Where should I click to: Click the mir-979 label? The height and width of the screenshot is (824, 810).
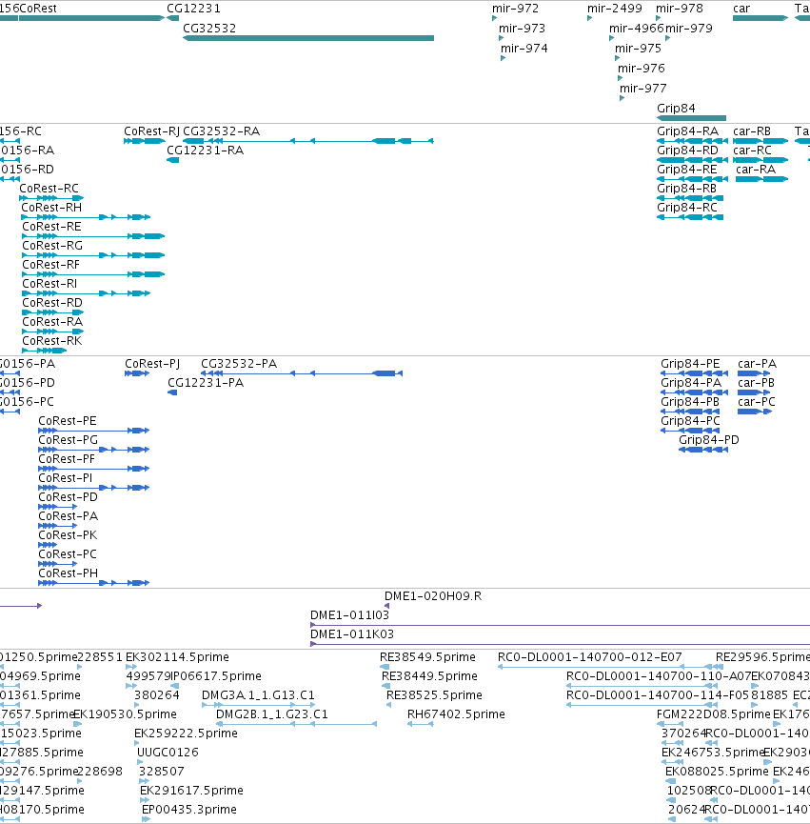click(x=689, y=29)
